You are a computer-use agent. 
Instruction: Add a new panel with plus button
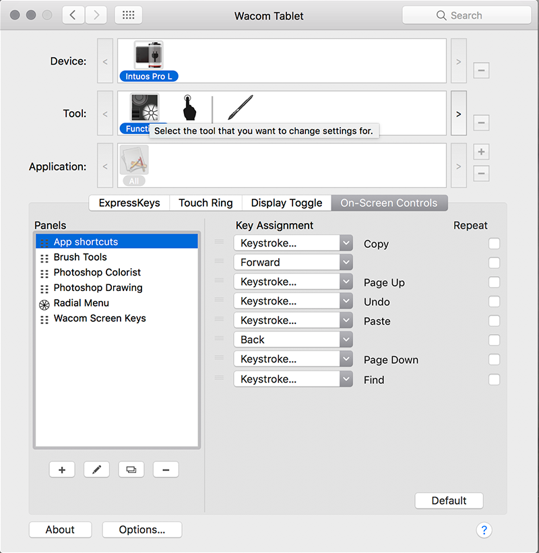(62, 469)
